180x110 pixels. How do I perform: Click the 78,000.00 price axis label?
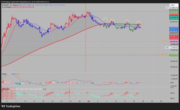pos(174,67)
